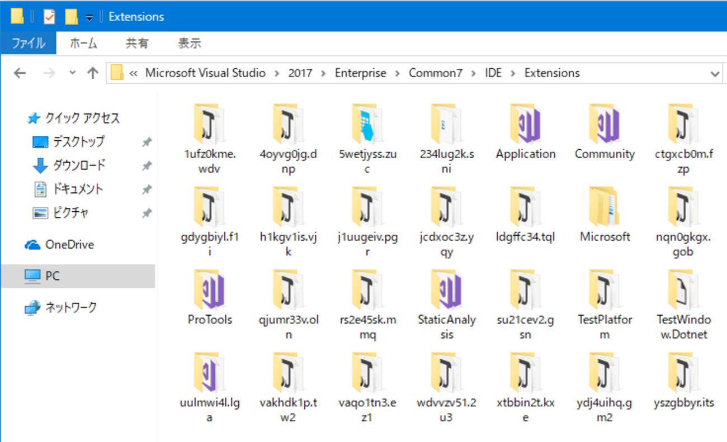Go up one folder level
Screen dimensions: 727x442
point(93,73)
